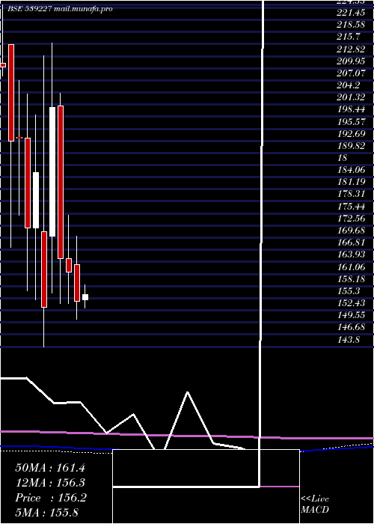Select the 149.55 price level
374x524 pixels.
351,315
